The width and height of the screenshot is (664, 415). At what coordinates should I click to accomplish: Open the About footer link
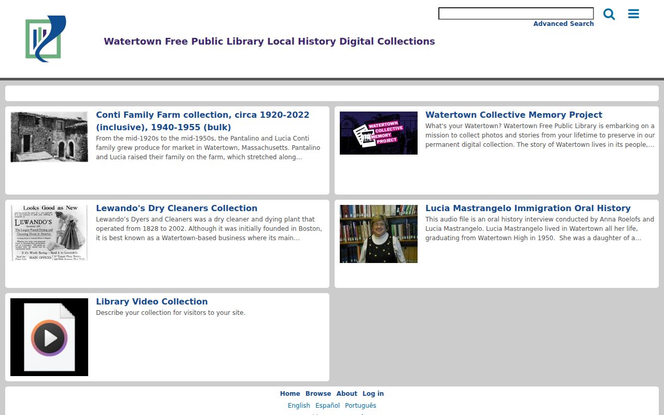[x=347, y=394]
